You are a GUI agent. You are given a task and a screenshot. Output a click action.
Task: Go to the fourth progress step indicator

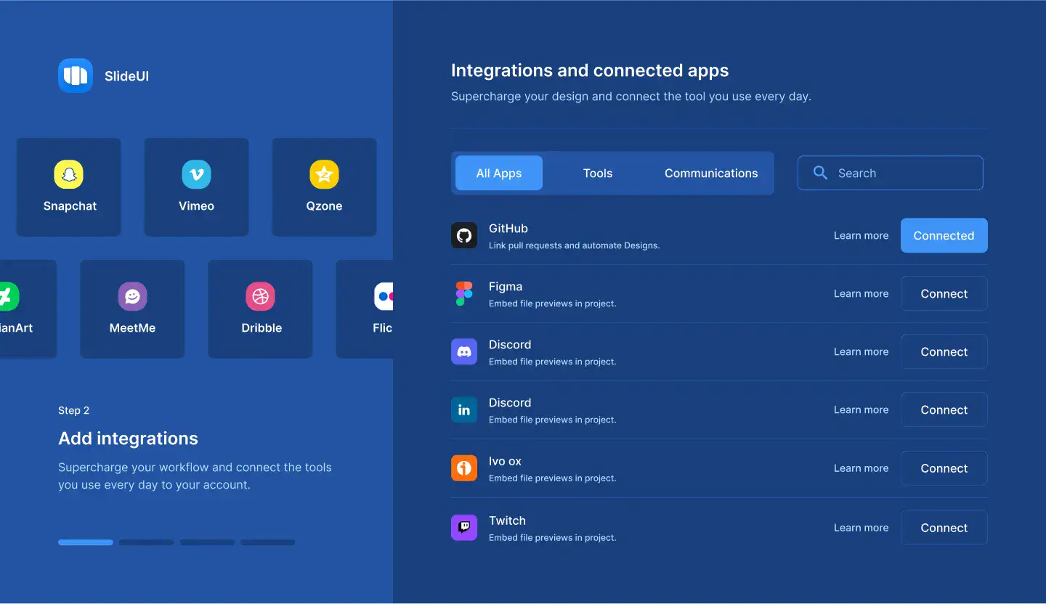coord(268,542)
